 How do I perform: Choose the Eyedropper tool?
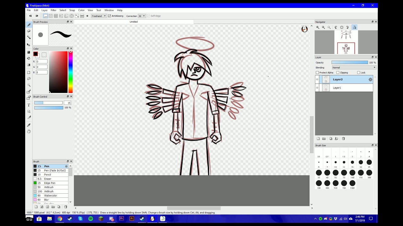[x=29, y=125]
